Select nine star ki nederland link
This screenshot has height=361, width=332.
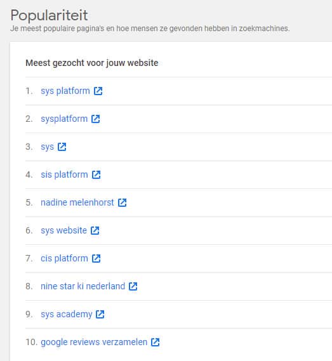(83, 286)
